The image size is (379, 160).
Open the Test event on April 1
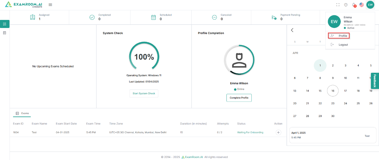point(367,136)
